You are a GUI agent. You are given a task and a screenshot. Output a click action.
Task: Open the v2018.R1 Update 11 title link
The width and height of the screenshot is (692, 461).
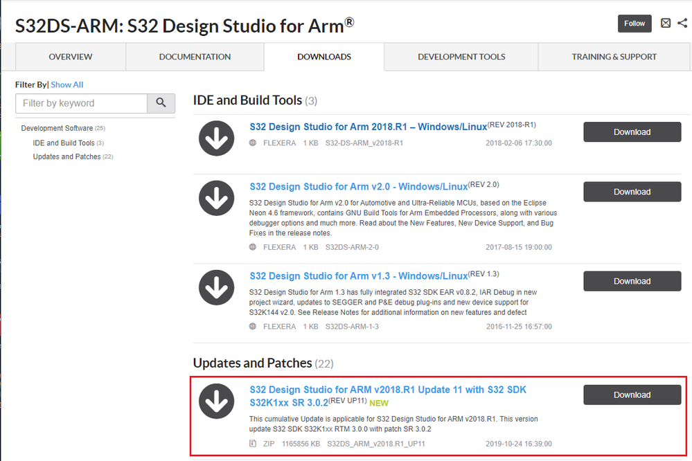(x=388, y=396)
